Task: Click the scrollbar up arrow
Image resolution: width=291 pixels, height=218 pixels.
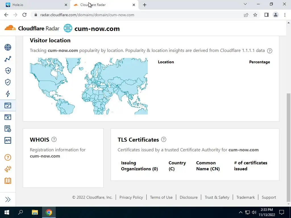Action: coord(288,23)
